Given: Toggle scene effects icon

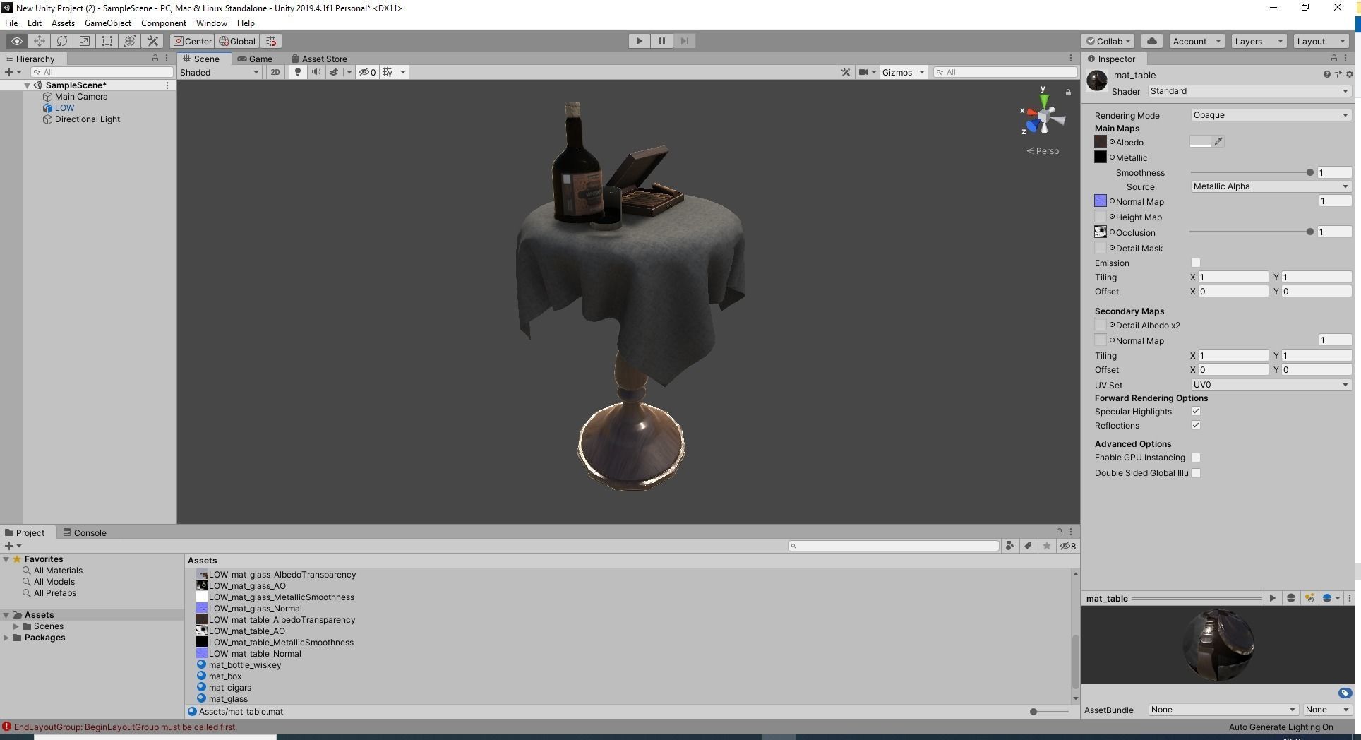Looking at the screenshot, I should [335, 72].
